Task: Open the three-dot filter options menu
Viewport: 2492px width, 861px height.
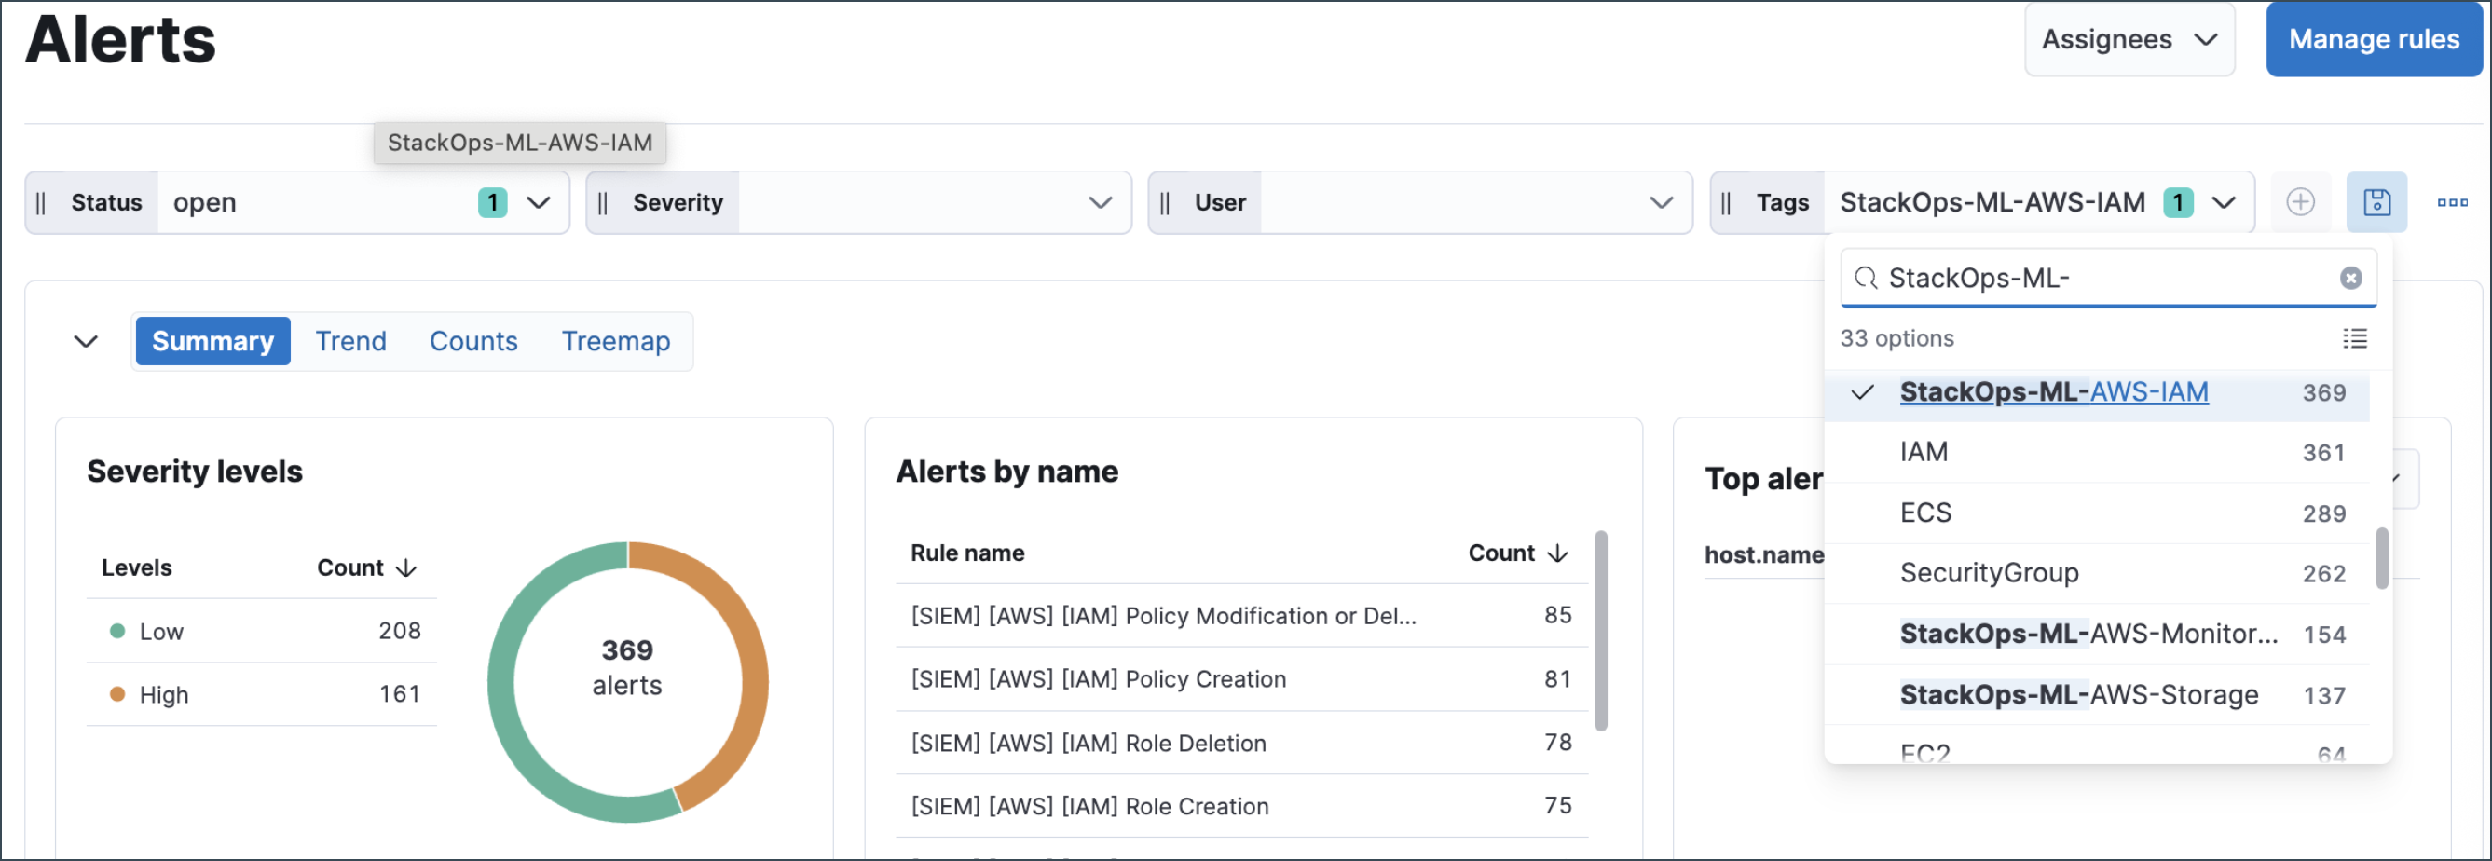Action: pyautogui.click(x=2451, y=202)
